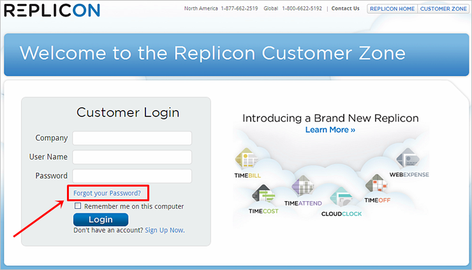Click the Customer Login heading
The height and width of the screenshot is (270, 472).
pyautogui.click(x=128, y=113)
